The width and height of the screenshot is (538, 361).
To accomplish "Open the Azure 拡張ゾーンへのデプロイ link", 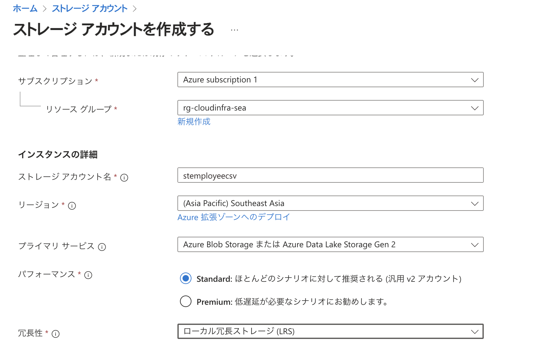I will [234, 217].
